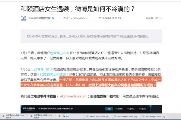Click the image icon of 8e970516jw1f2msxa...jpg download
The image size is (181, 120).
tap(87, 116)
